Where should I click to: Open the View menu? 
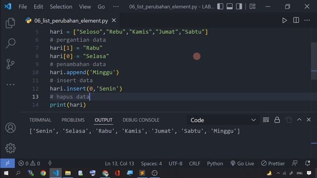coord(85,6)
